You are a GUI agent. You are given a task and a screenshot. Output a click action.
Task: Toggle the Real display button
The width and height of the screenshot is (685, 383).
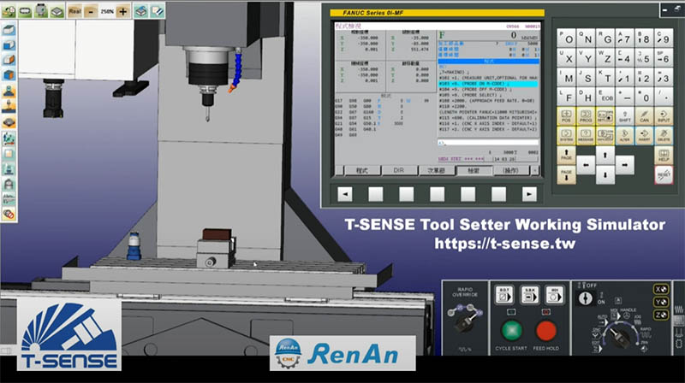(x=74, y=11)
